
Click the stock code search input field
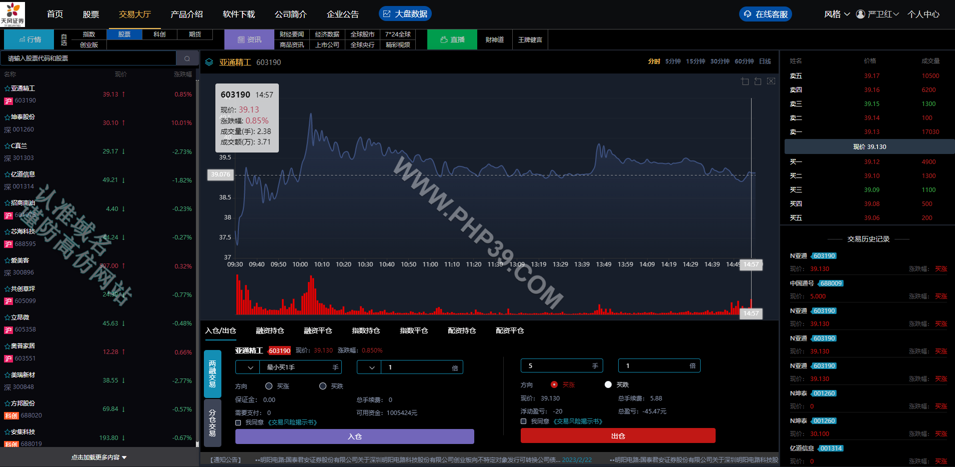[88, 58]
